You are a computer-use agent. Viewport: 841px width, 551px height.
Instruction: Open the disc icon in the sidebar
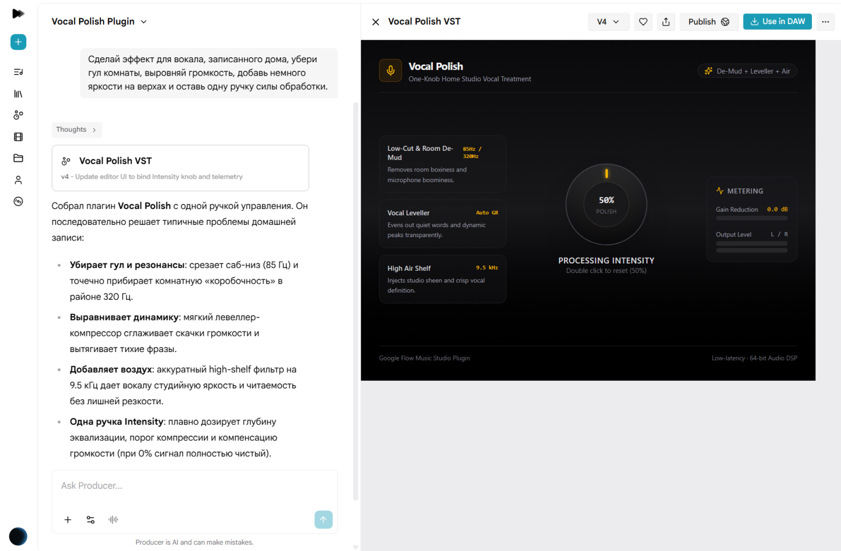tap(18, 202)
